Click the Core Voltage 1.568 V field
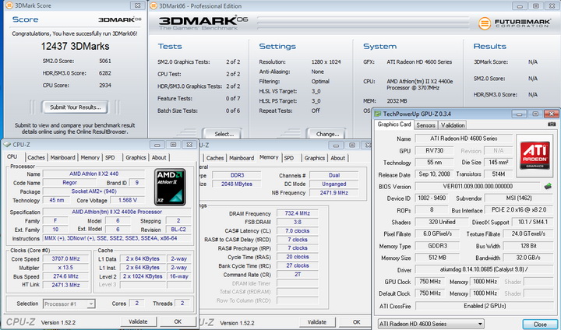 click(x=127, y=200)
